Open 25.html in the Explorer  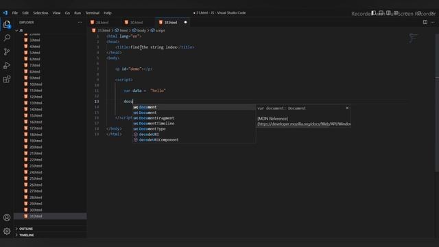pyautogui.click(x=36, y=178)
